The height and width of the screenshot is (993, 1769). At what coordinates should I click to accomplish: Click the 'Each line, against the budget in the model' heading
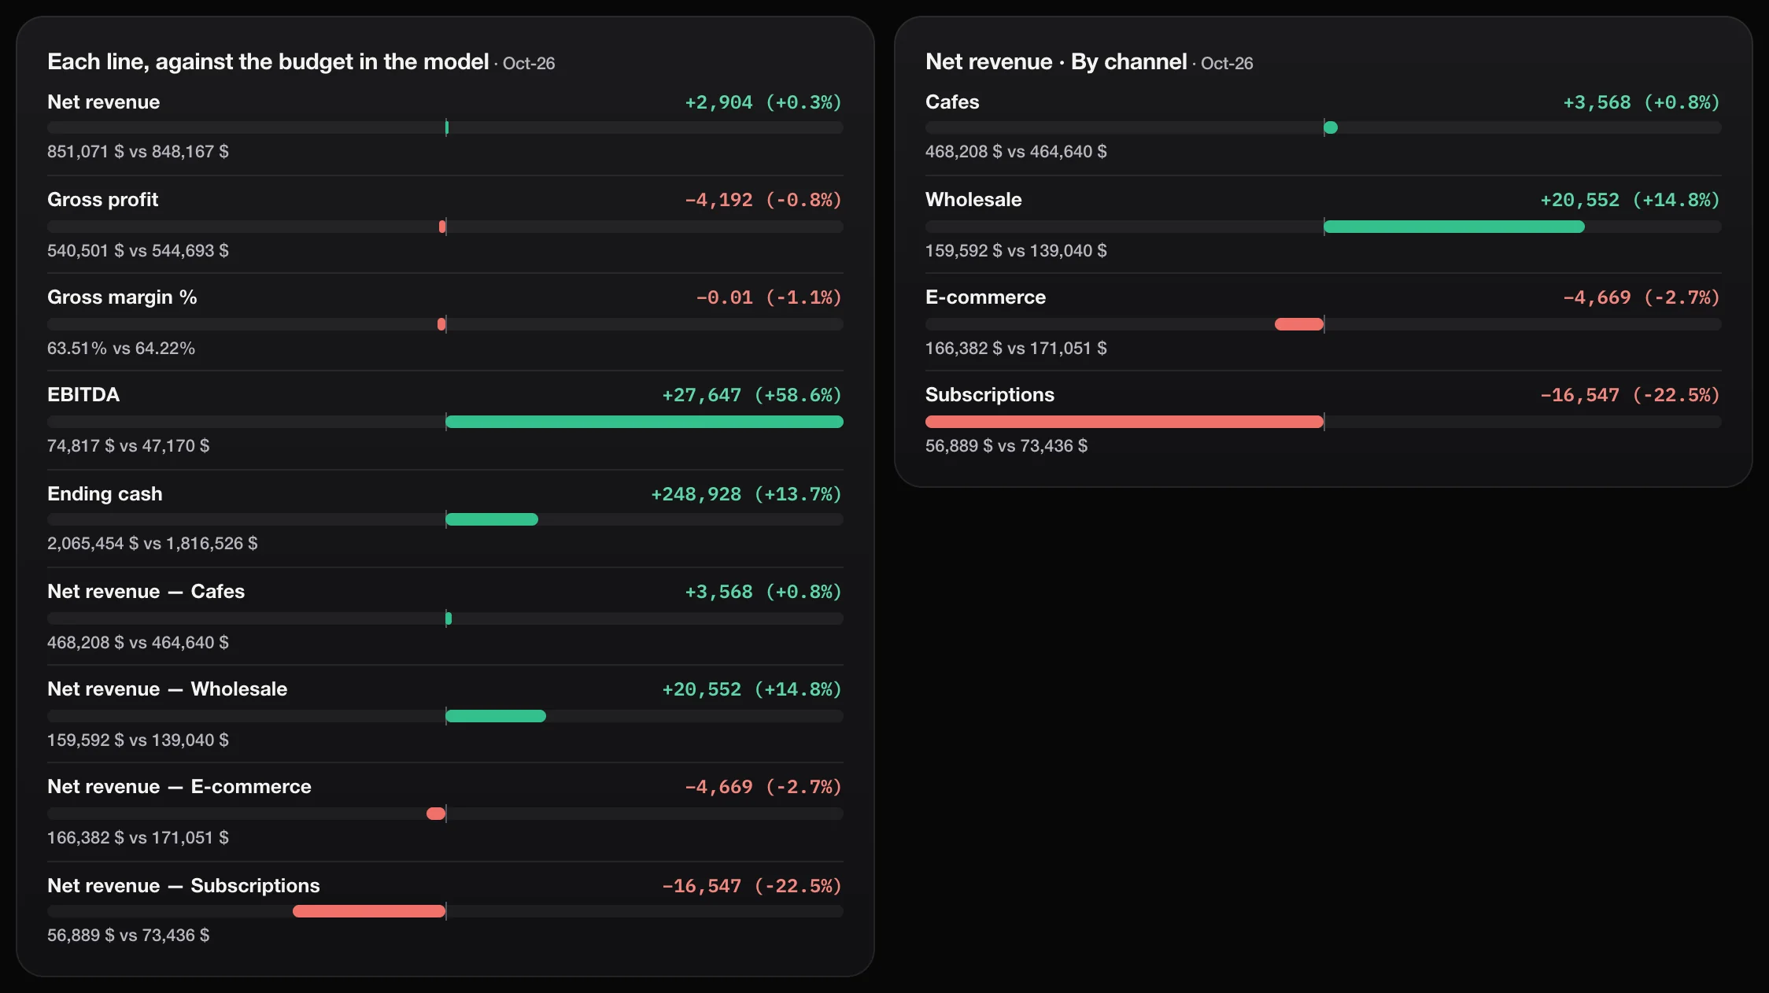click(x=268, y=61)
